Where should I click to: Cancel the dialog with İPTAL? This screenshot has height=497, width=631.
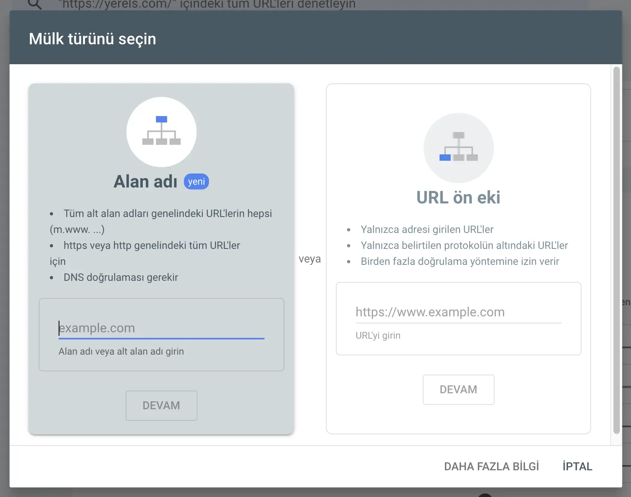click(x=577, y=466)
